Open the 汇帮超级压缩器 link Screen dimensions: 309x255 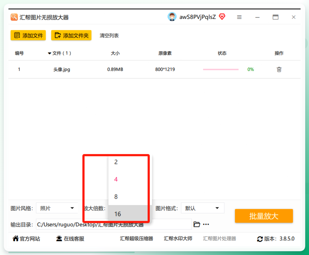[x=137, y=238]
